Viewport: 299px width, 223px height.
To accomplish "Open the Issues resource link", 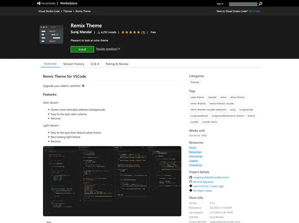I will click(x=193, y=147).
